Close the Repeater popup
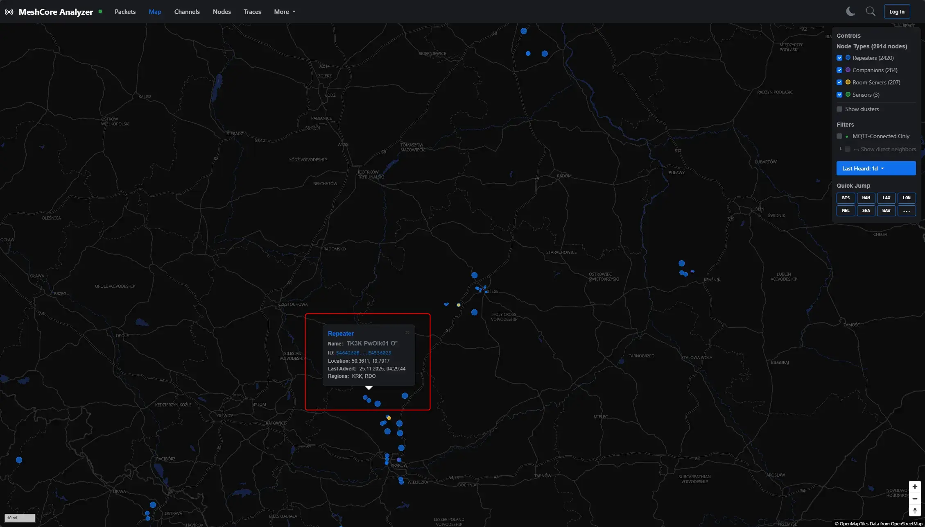Screen dimensions: 925x527 pyautogui.click(x=407, y=332)
